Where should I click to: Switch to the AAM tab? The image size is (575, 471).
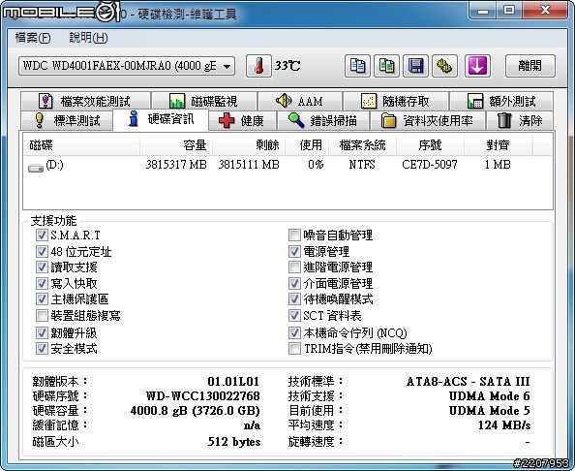[x=300, y=101]
